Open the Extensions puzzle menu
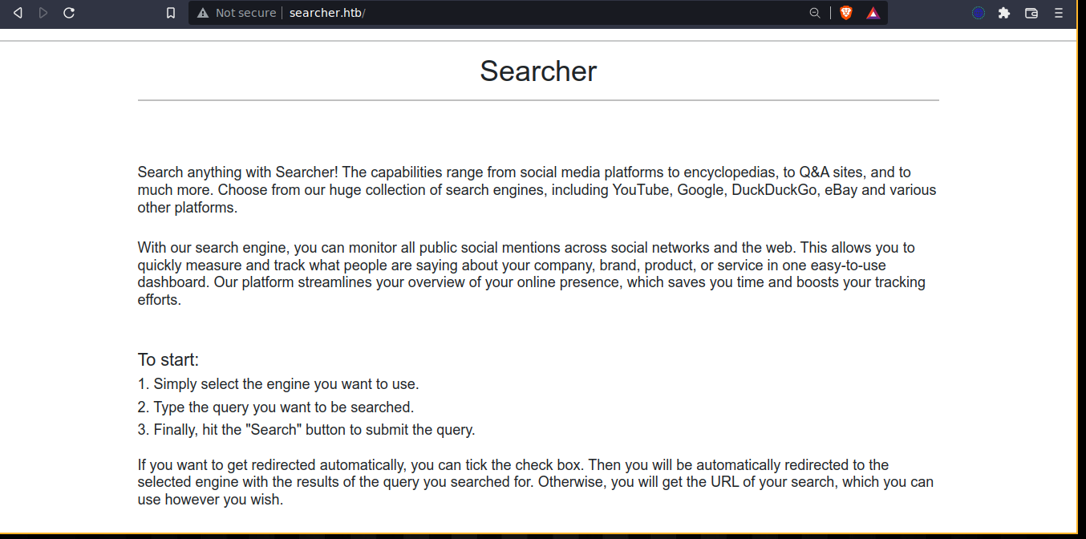Viewport: 1086px width, 539px height. click(1003, 13)
